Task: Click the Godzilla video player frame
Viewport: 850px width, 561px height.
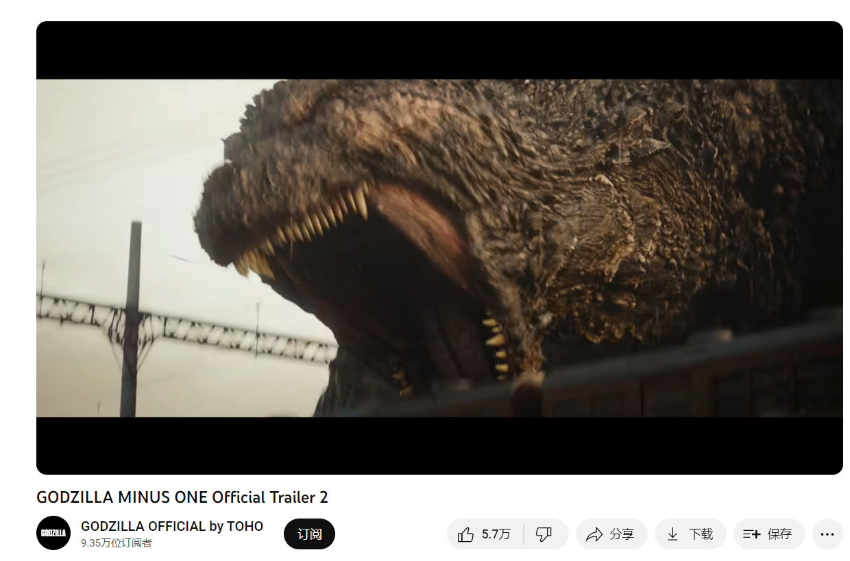Action: click(439, 248)
